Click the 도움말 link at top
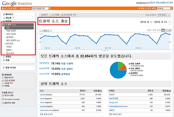The height and width of the screenshot is (117, 174). (x=163, y=3)
